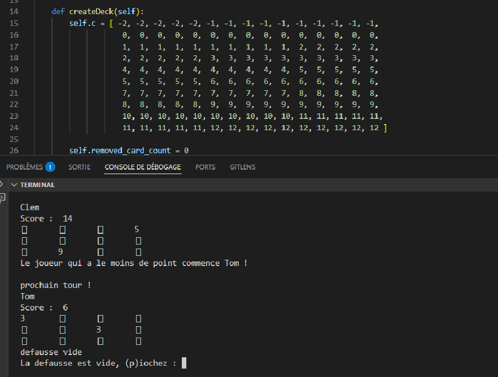The image size is (498, 377).
Task: Click the def keyword on line 14
Action: (58, 12)
